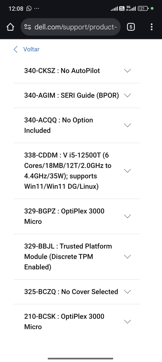Expand the 210-BCSK OptiPlex 3000 Micro row
162x362 pixels.
(128, 322)
